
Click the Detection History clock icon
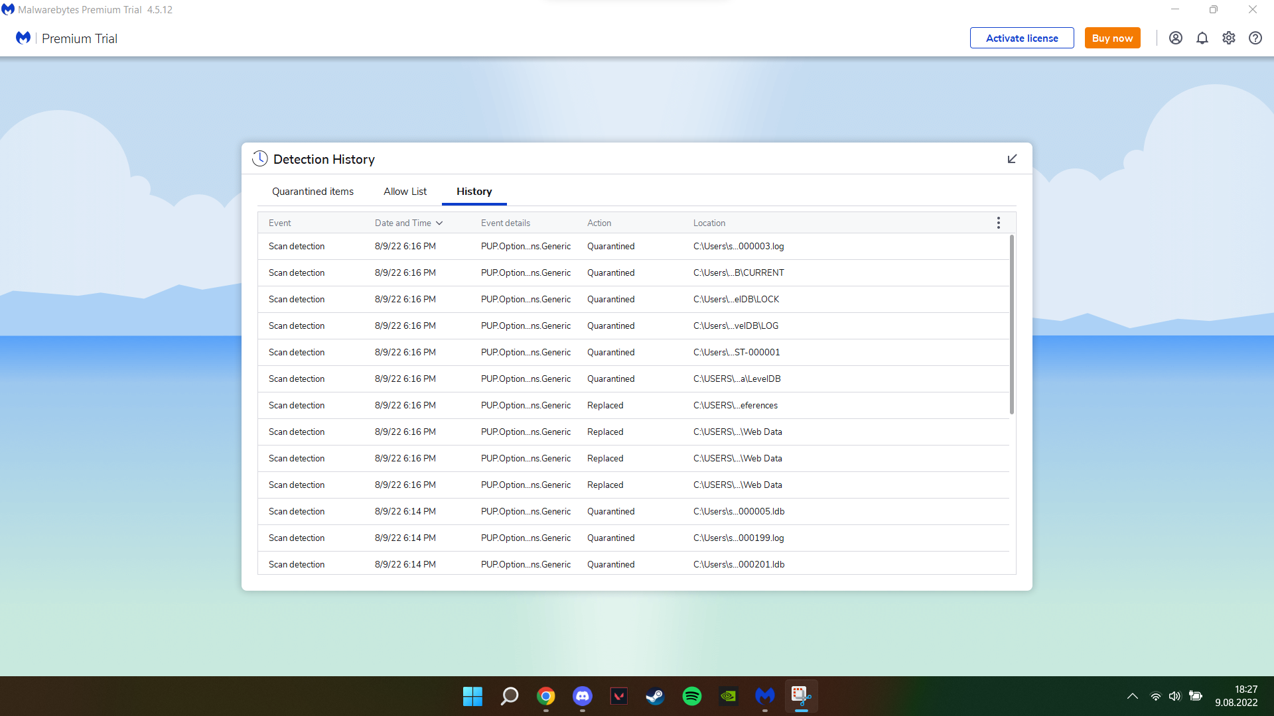coord(260,158)
